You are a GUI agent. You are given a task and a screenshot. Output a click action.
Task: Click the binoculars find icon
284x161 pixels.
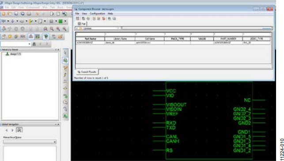click(34, 44)
